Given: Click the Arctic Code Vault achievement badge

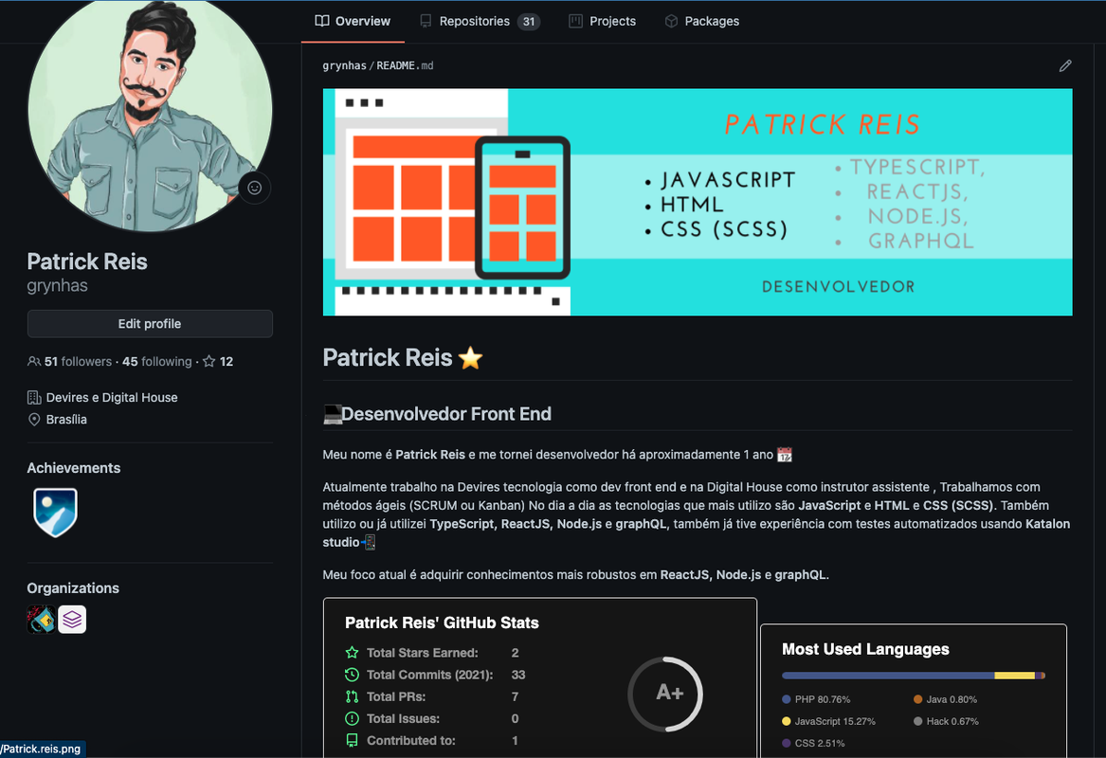Looking at the screenshot, I should tap(55, 513).
